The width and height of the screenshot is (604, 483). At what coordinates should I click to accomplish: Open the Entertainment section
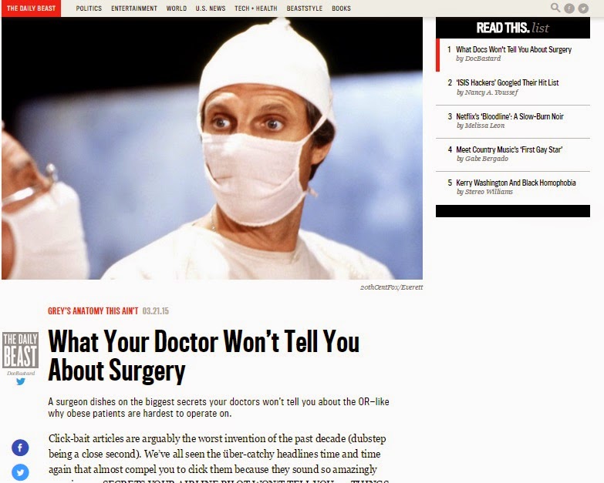pos(134,8)
